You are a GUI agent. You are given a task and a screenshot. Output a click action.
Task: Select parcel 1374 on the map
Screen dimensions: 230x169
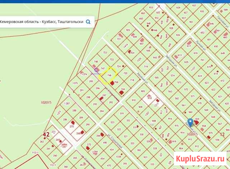pyautogui.click(x=84, y=74)
